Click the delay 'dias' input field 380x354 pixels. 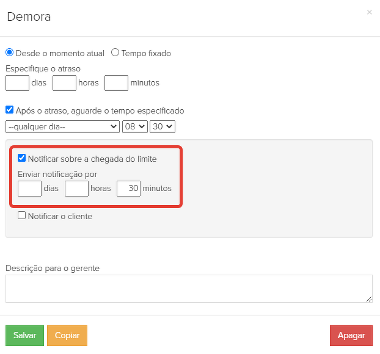coord(17,82)
